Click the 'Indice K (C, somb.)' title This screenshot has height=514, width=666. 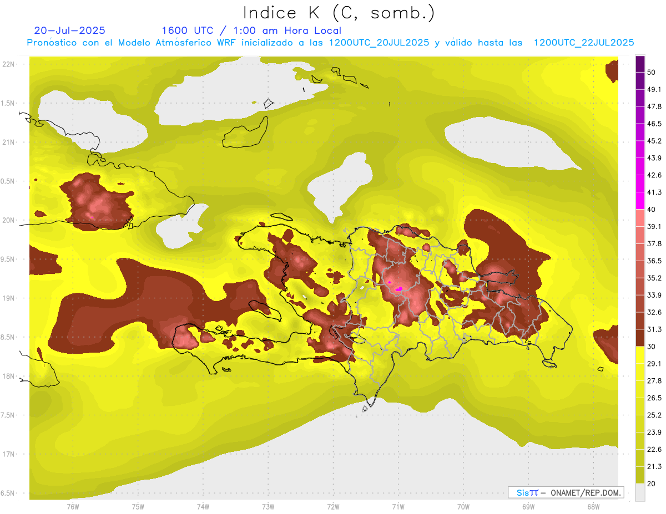click(339, 12)
